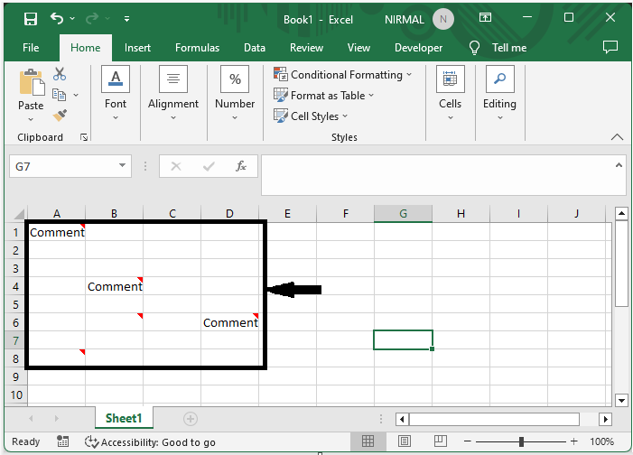Screen dimensions: 633x455
Task: Open the Cells group dropdown
Action: point(450,94)
